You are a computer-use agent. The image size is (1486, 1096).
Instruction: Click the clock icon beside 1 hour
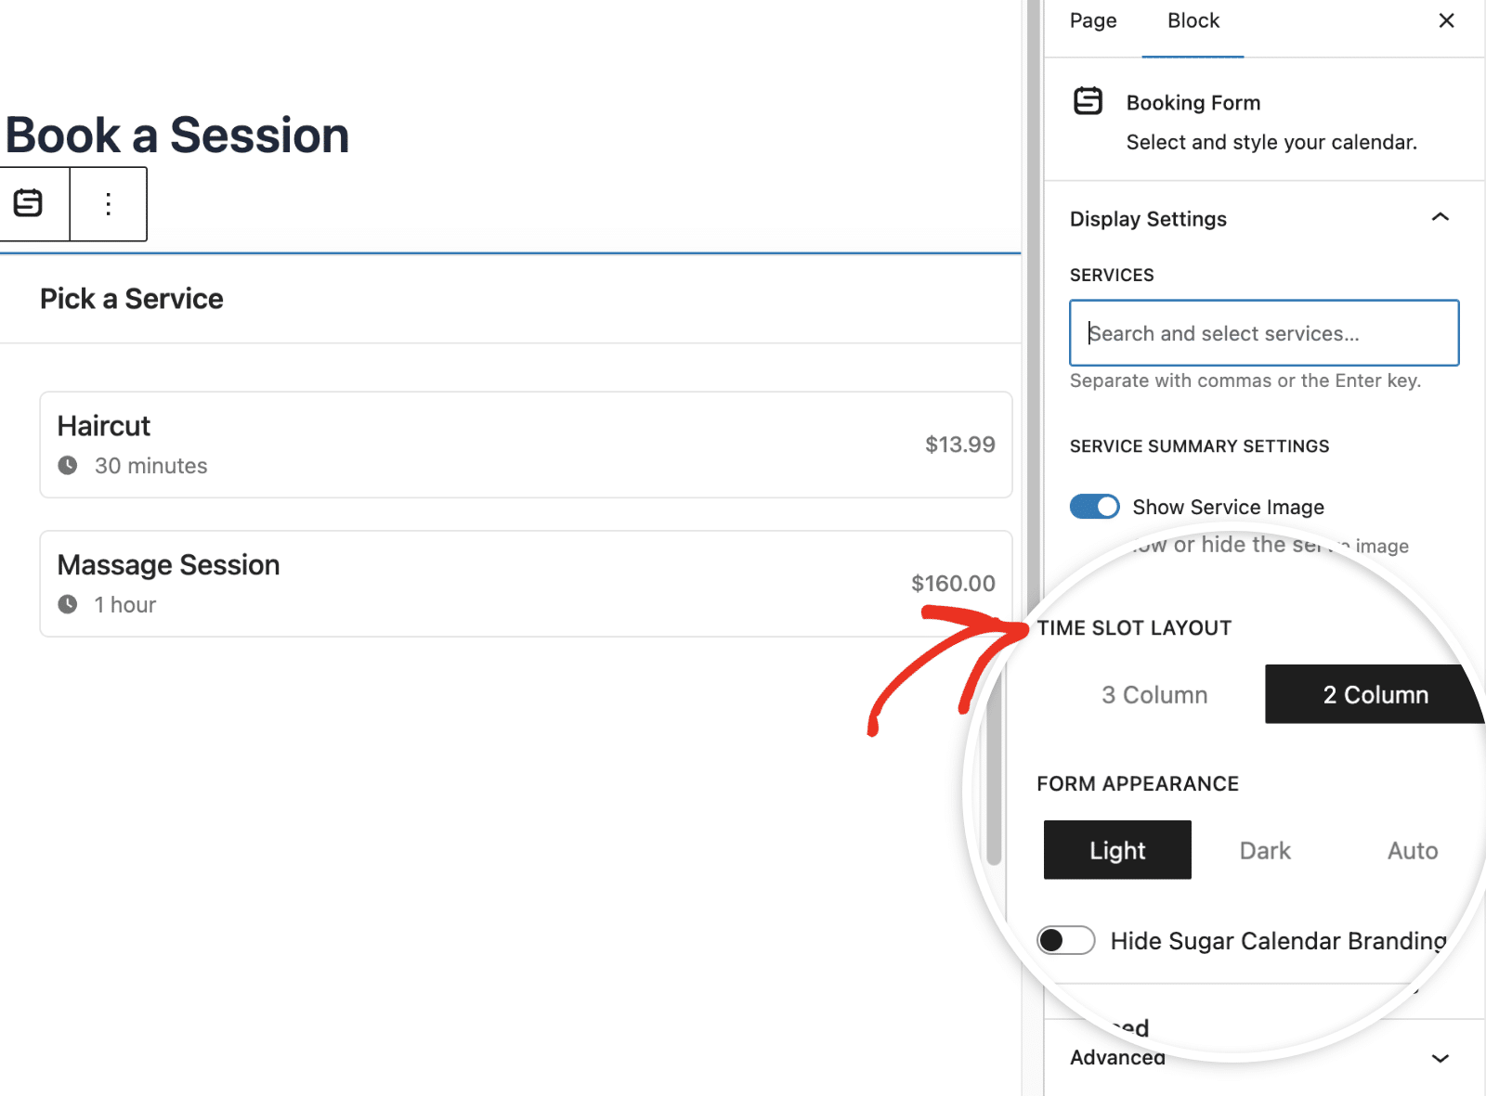coord(68,604)
